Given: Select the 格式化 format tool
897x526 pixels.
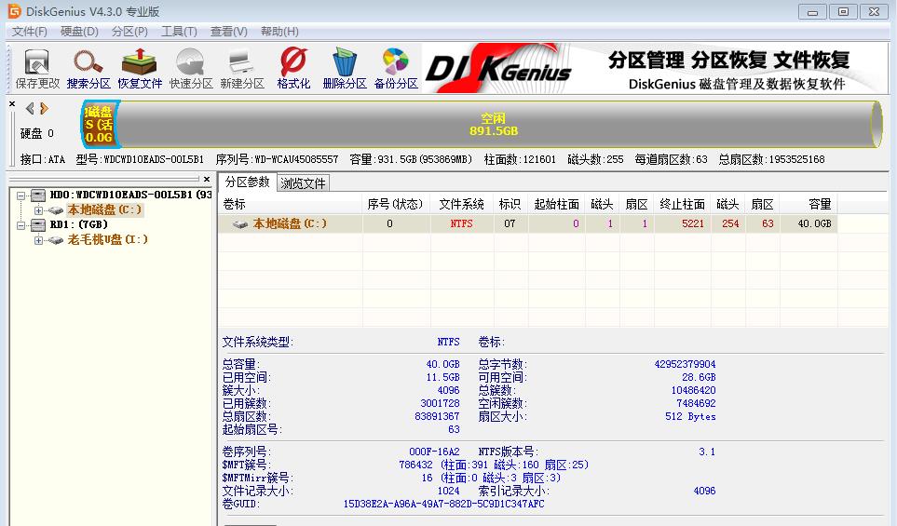Looking at the screenshot, I should coord(293,69).
